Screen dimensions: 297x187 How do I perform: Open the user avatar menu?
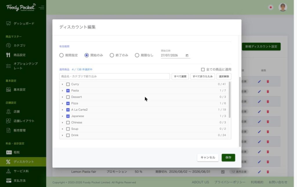coord(282,7)
